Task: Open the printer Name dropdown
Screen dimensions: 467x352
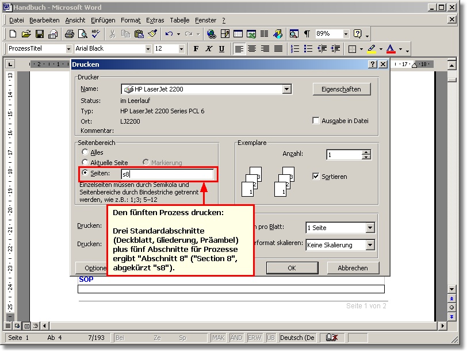Action: point(287,89)
